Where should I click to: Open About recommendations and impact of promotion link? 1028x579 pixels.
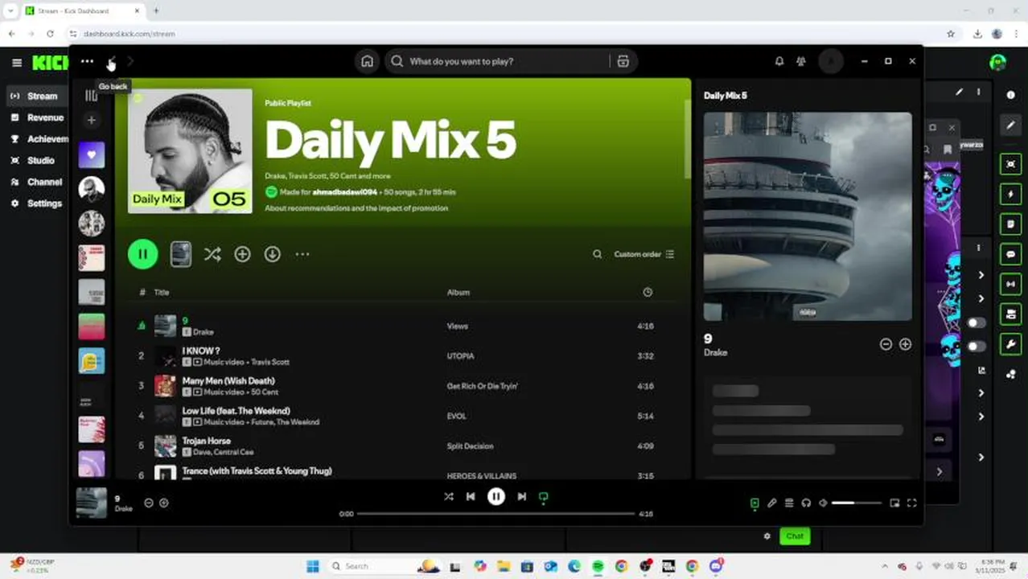[356, 208]
